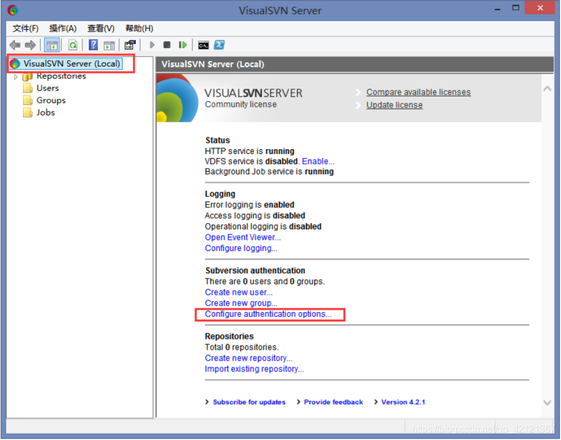Toggle the show/hide console tree icon
The width and height of the screenshot is (561, 440).
pyautogui.click(x=52, y=45)
